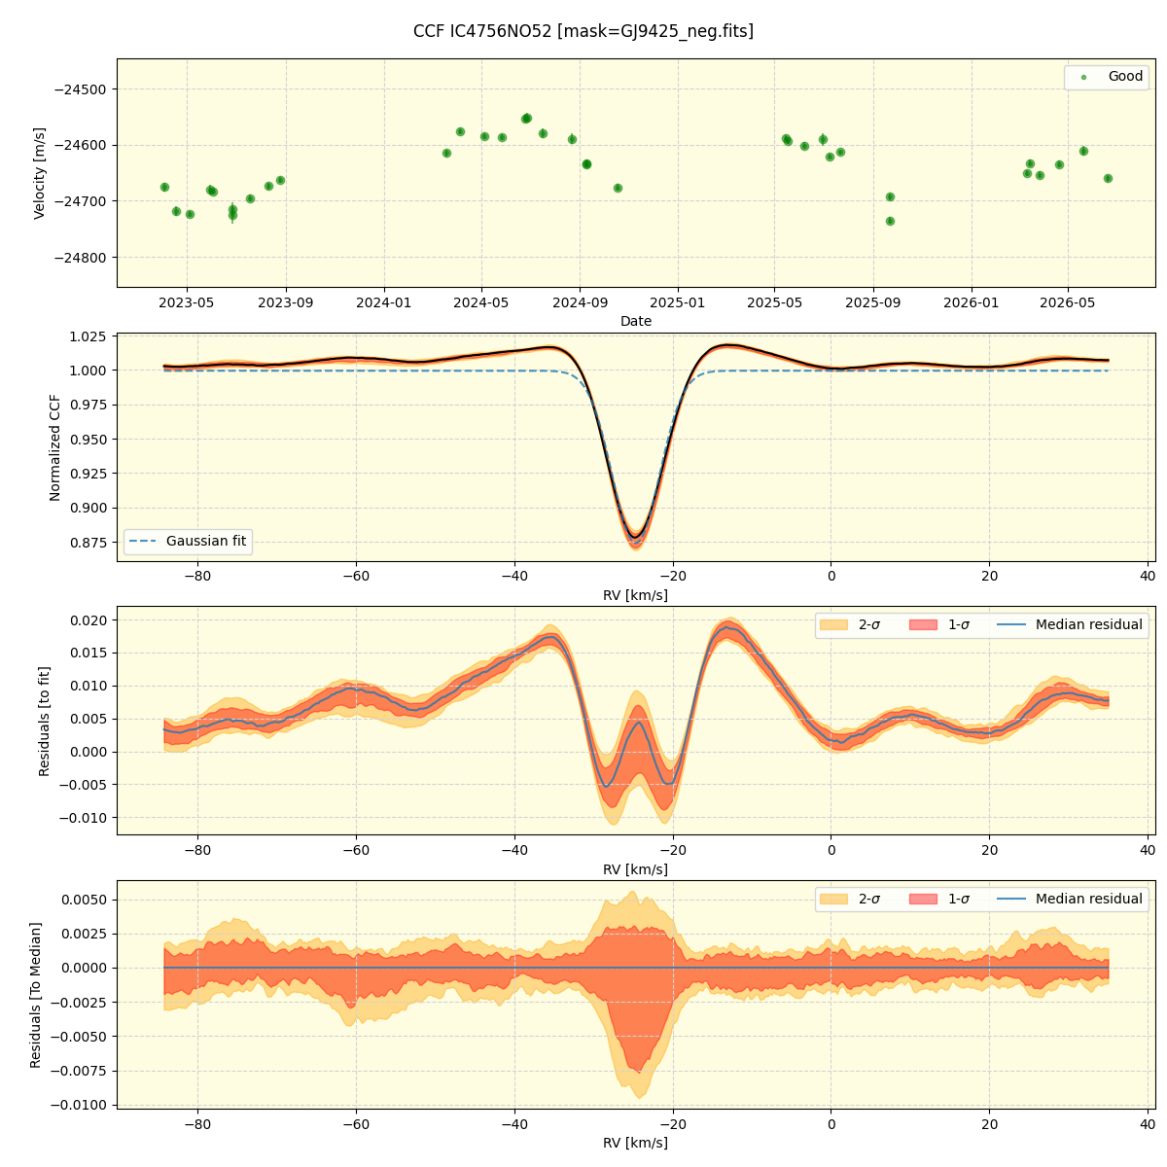Click the 'Good' legend entry in velocity plot

[x=1107, y=77]
